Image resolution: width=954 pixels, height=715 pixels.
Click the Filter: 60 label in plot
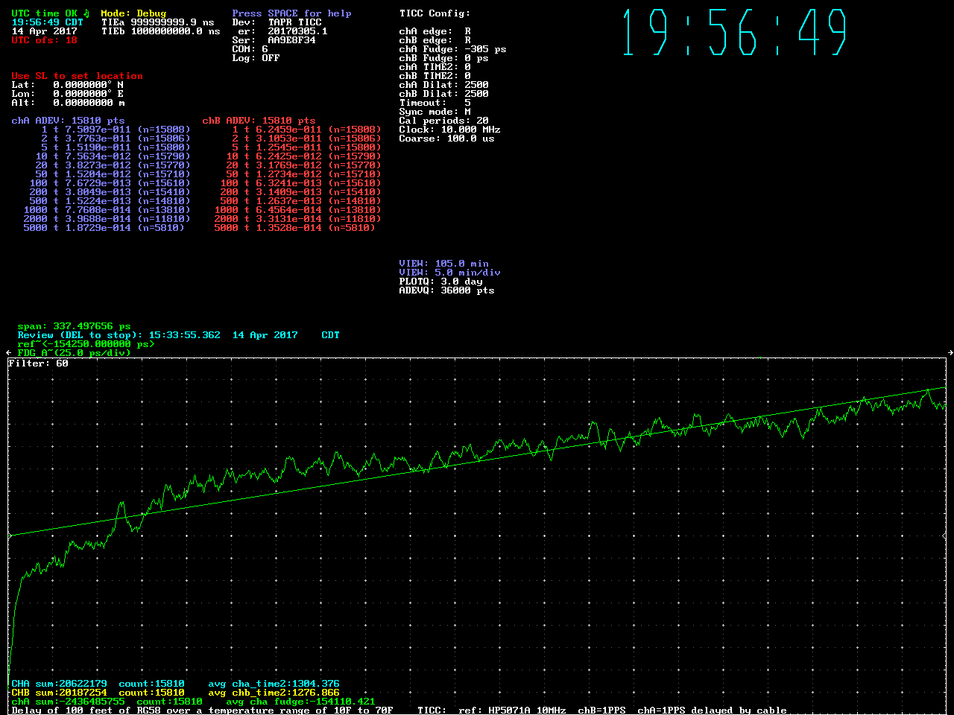[x=38, y=363]
